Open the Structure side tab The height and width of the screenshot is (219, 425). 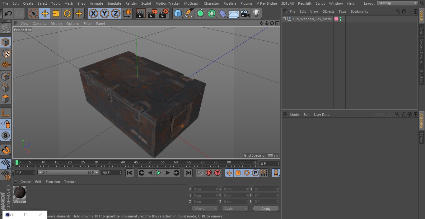pos(422,76)
